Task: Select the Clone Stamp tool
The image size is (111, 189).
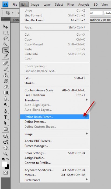Action: [x=5, y=75]
